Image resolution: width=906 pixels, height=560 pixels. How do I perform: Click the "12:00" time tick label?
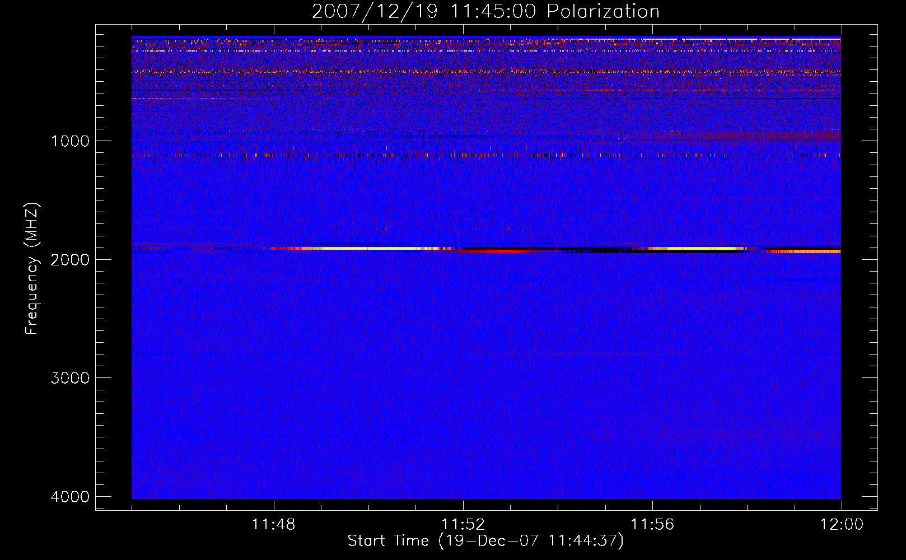click(842, 525)
